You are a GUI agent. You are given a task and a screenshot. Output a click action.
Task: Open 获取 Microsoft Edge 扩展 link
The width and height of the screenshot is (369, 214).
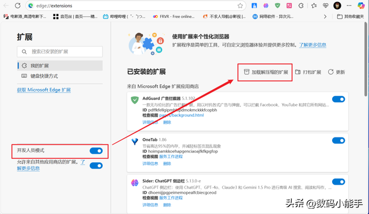click(x=44, y=90)
